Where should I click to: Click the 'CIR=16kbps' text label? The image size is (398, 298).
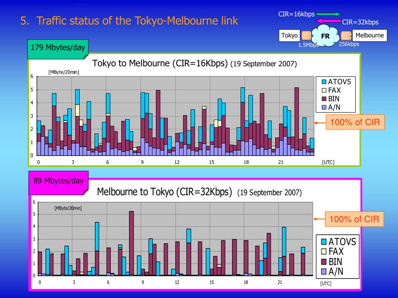coord(297,14)
